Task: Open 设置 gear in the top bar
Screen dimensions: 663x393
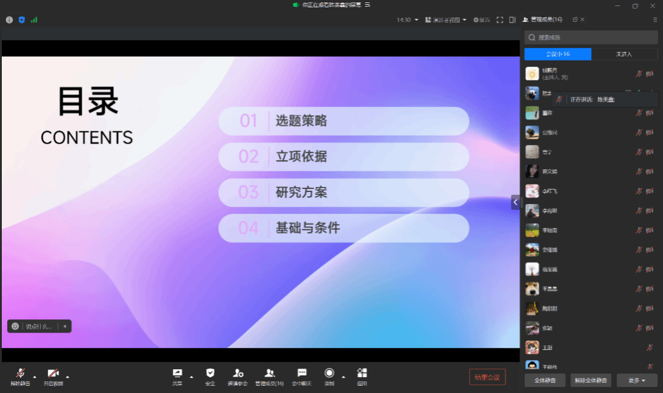Action: click(481, 19)
